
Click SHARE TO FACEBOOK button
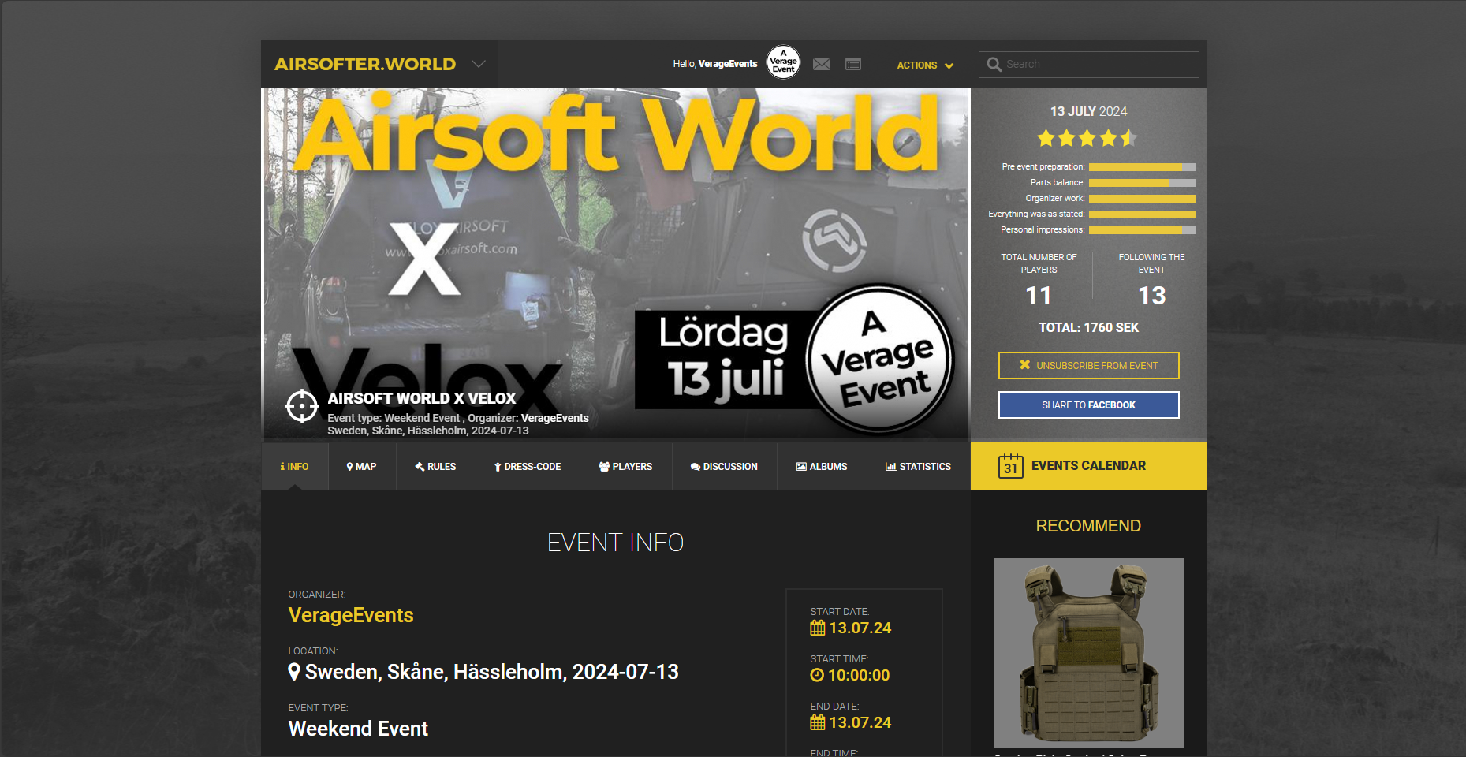(x=1088, y=405)
